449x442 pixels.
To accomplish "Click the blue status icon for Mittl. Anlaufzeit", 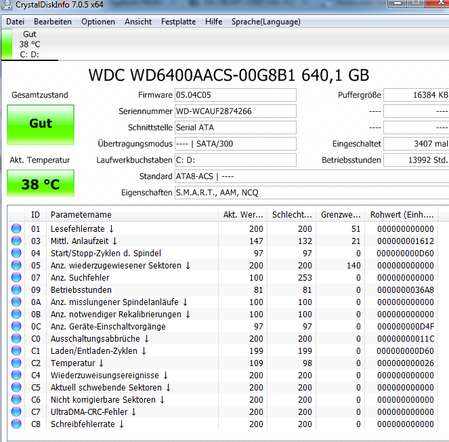I will pyautogui.click(x=16, y=241).
